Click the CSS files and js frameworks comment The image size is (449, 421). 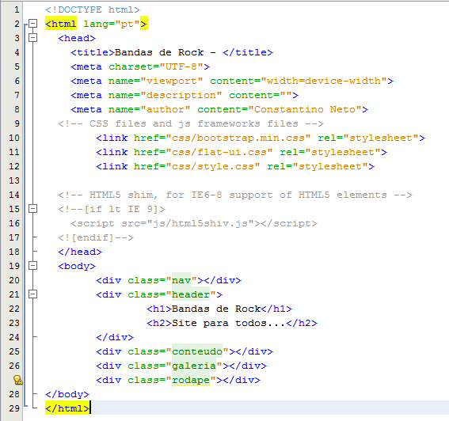[191, 123]
